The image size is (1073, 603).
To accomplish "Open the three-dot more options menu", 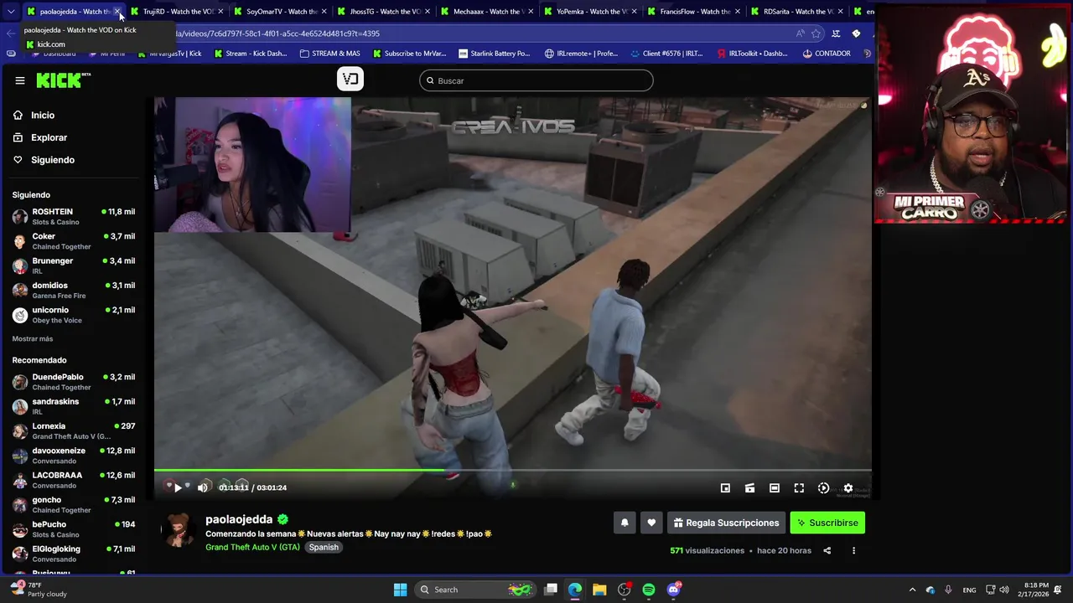I will (x=853, y=550).
